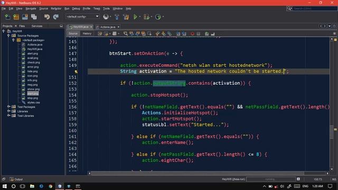Switch to the Files panel tab
Screen dimensions: 338x190
[22, 26]
